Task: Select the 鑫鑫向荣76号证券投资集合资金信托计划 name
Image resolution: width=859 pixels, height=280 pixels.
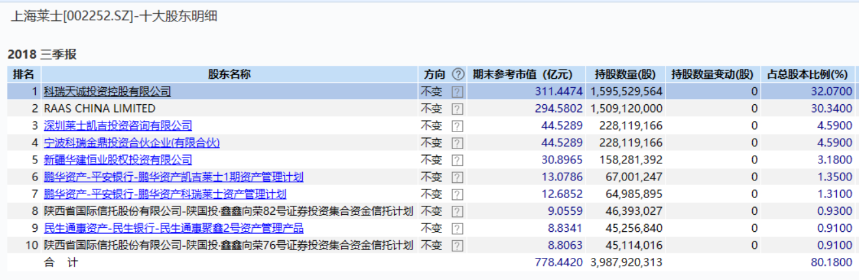Action: coord(228,245)
